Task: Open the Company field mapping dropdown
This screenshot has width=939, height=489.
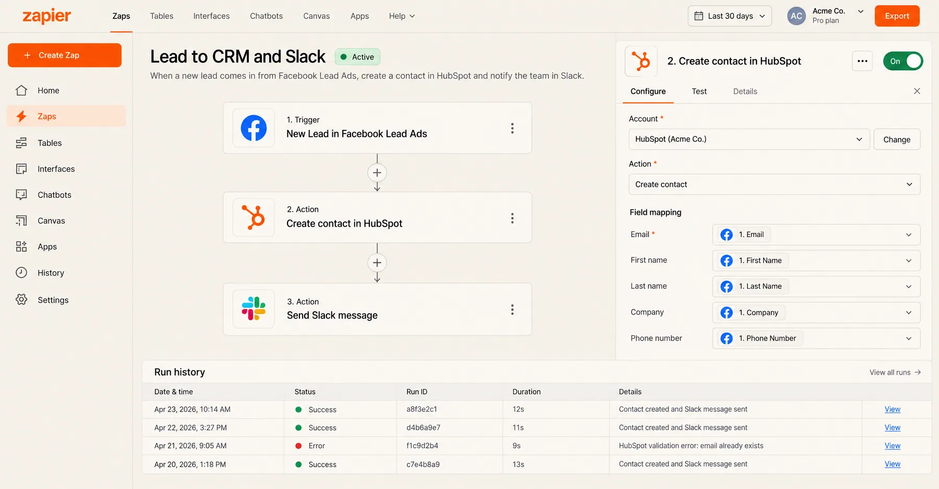Action: (x=816, y=312)
